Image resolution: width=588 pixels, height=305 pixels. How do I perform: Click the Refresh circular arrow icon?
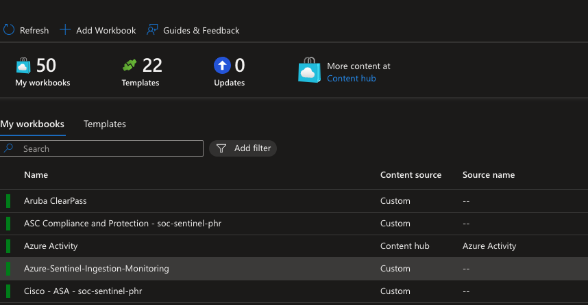[x=9, y=30]
